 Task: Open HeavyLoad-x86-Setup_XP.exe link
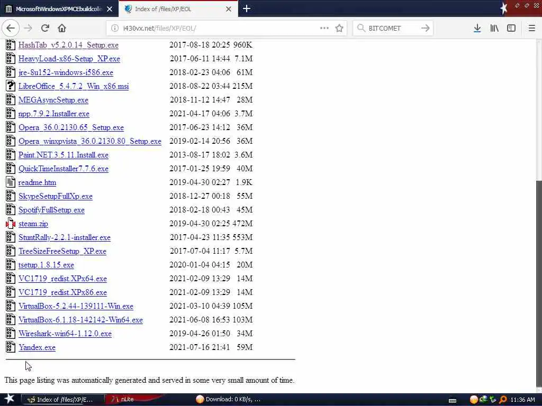[x=69, y=59]
